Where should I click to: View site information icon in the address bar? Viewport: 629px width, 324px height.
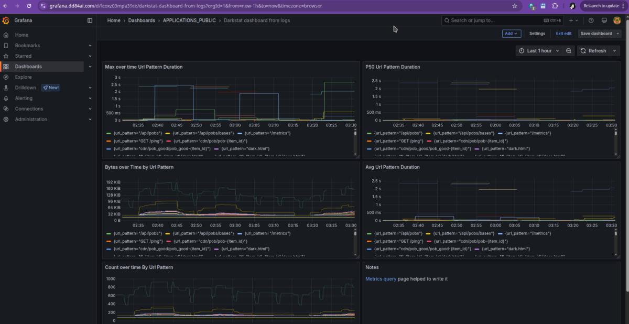(x=44, y=6)
